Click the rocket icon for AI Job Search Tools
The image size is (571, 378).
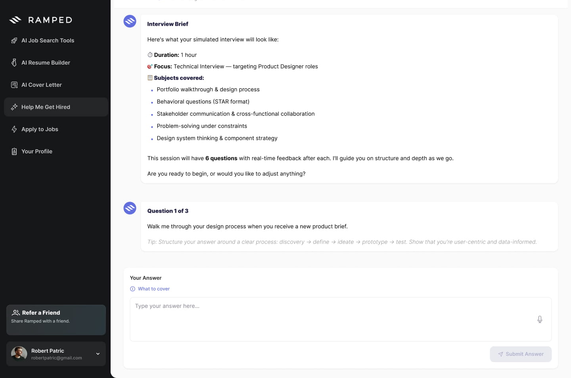point(14,40)
